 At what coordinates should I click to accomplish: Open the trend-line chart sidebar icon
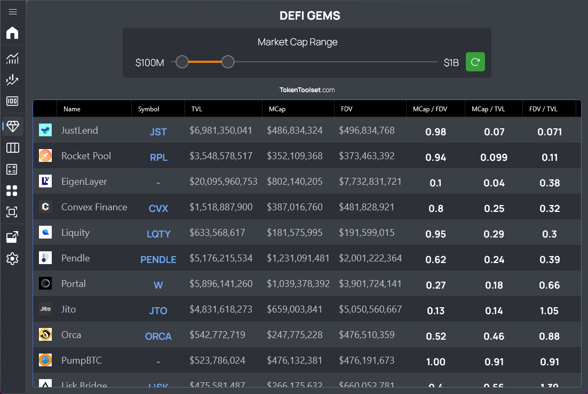(x=12, y=80)
